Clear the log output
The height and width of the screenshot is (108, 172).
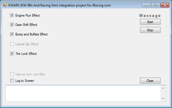coord(150,81)
